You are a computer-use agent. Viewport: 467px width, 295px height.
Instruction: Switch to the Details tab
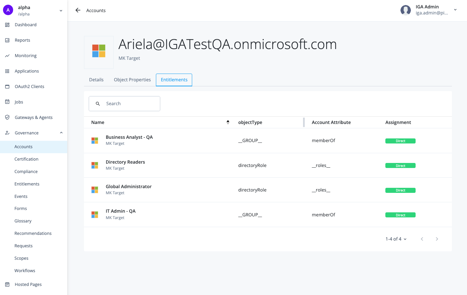click(x=96, y=80)
